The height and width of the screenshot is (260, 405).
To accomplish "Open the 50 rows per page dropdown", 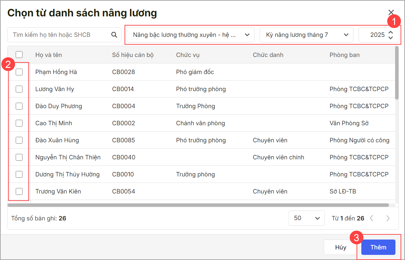I will (306, 218).
